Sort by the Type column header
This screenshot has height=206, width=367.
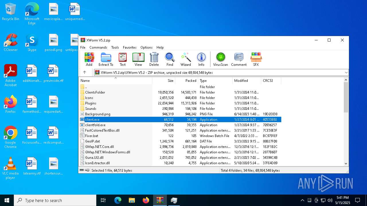pos(215,81)
